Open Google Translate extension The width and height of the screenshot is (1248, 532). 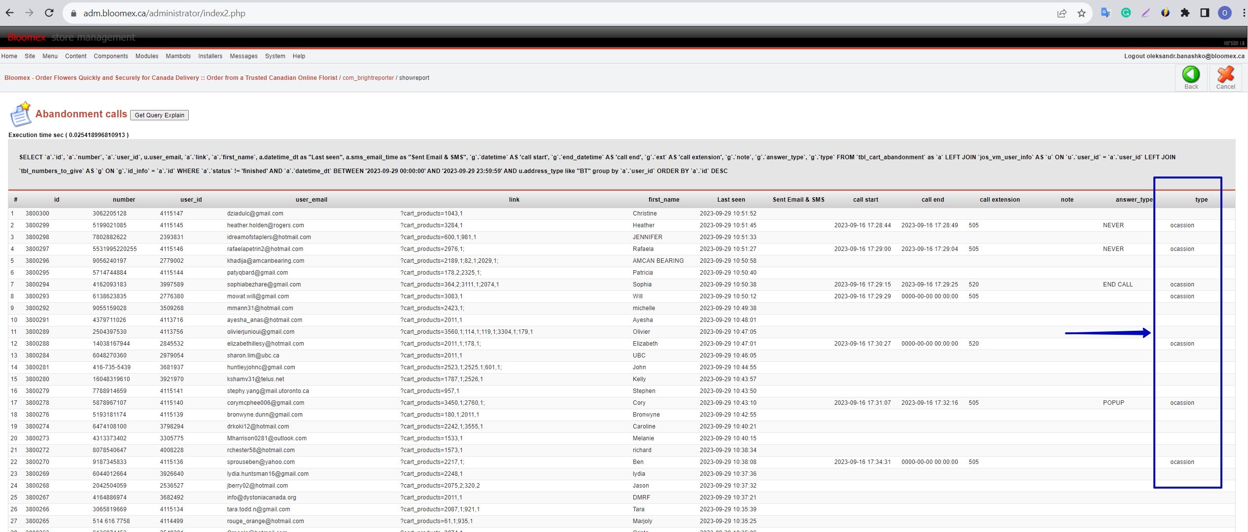1106,13
